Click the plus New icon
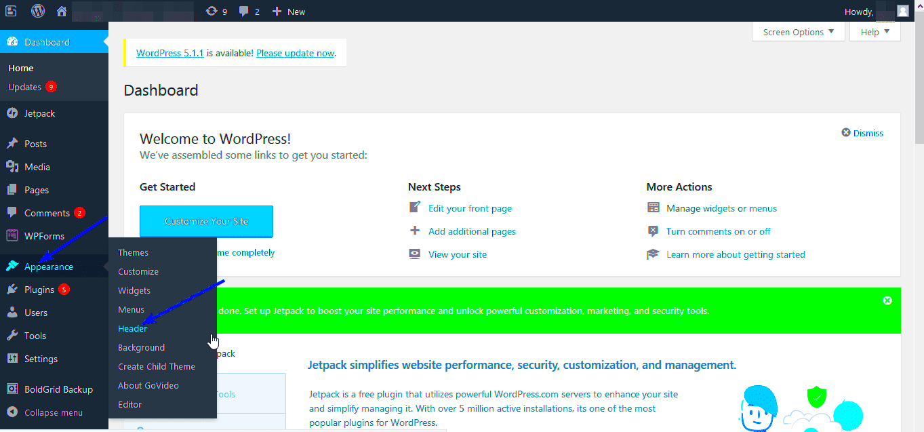Screen dimensions: 924x432 277,12
